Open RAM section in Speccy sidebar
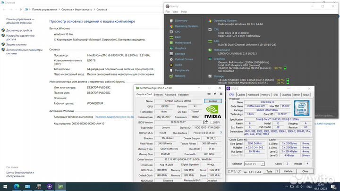Image resolution: width=340 pixels, height=191 pixels. 178,37
